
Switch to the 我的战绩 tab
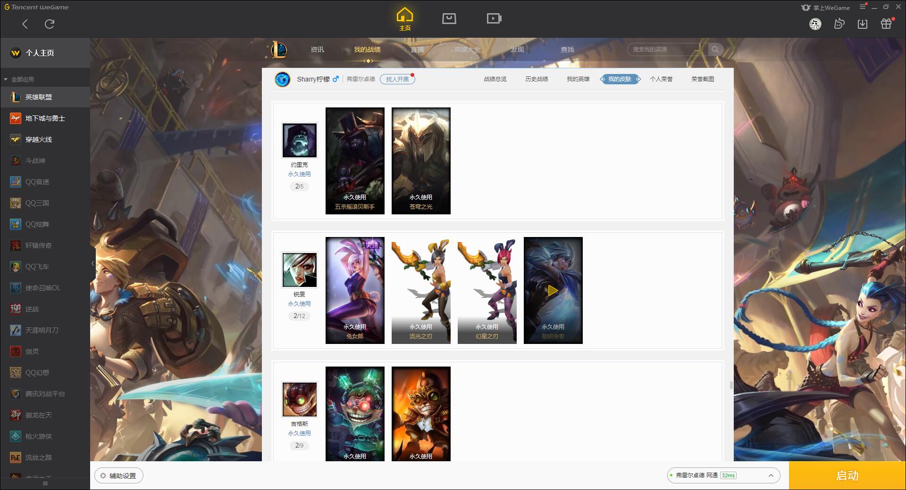[x=367, y=49]
